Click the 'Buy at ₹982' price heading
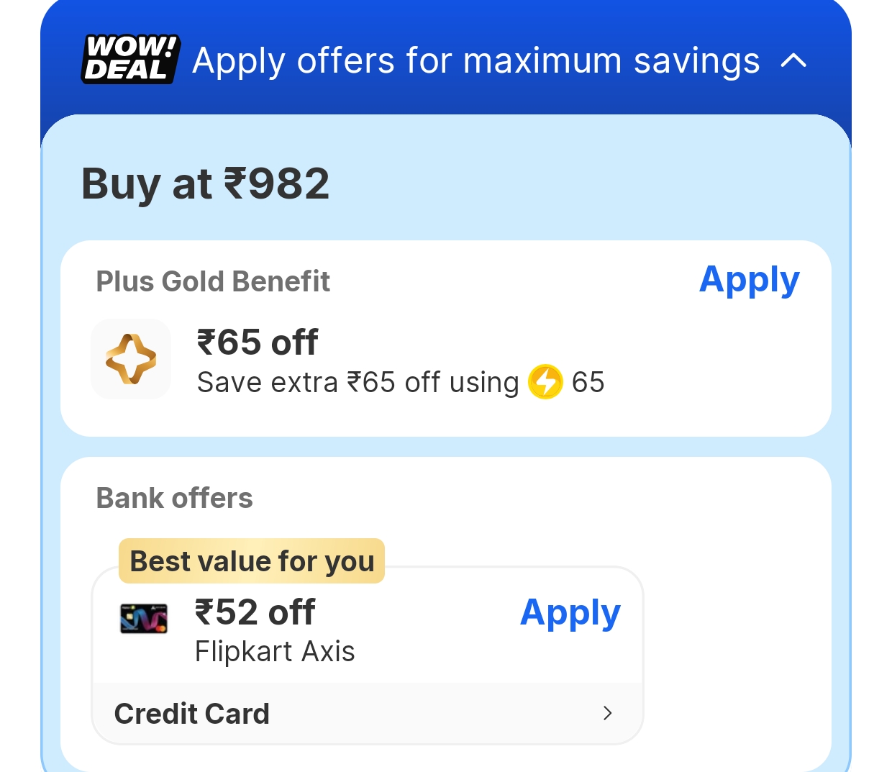 [205, 183]
